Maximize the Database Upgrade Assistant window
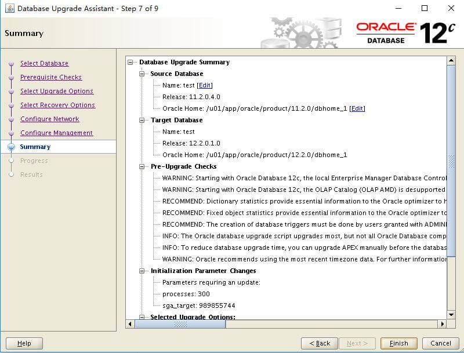Screen dimensions: 464x353 [425, 8]
